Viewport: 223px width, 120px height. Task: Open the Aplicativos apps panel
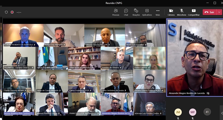[147, 12]
